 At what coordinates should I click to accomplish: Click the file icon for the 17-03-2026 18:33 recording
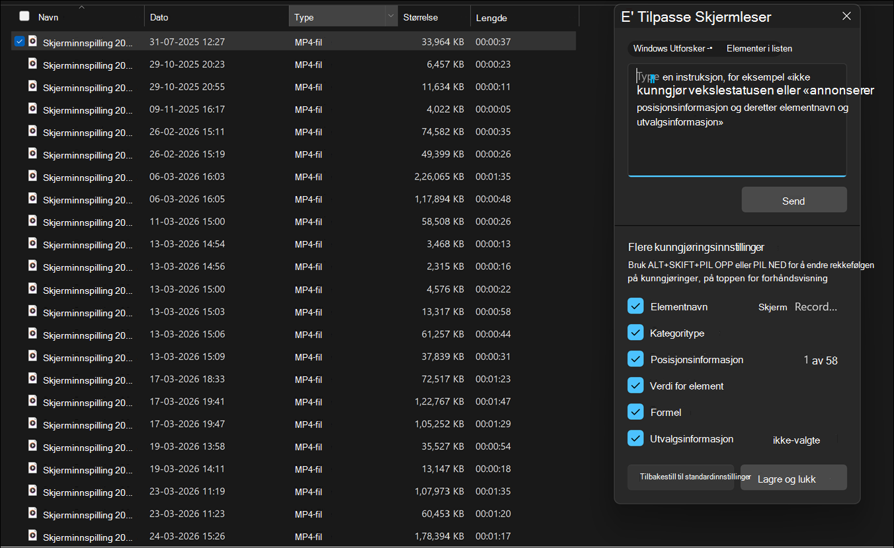click(x=32, y=379)
